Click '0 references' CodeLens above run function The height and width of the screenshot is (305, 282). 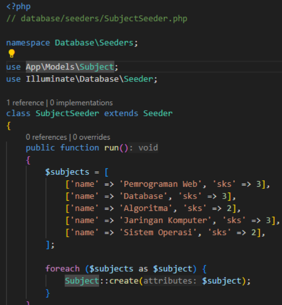(46, 137)
